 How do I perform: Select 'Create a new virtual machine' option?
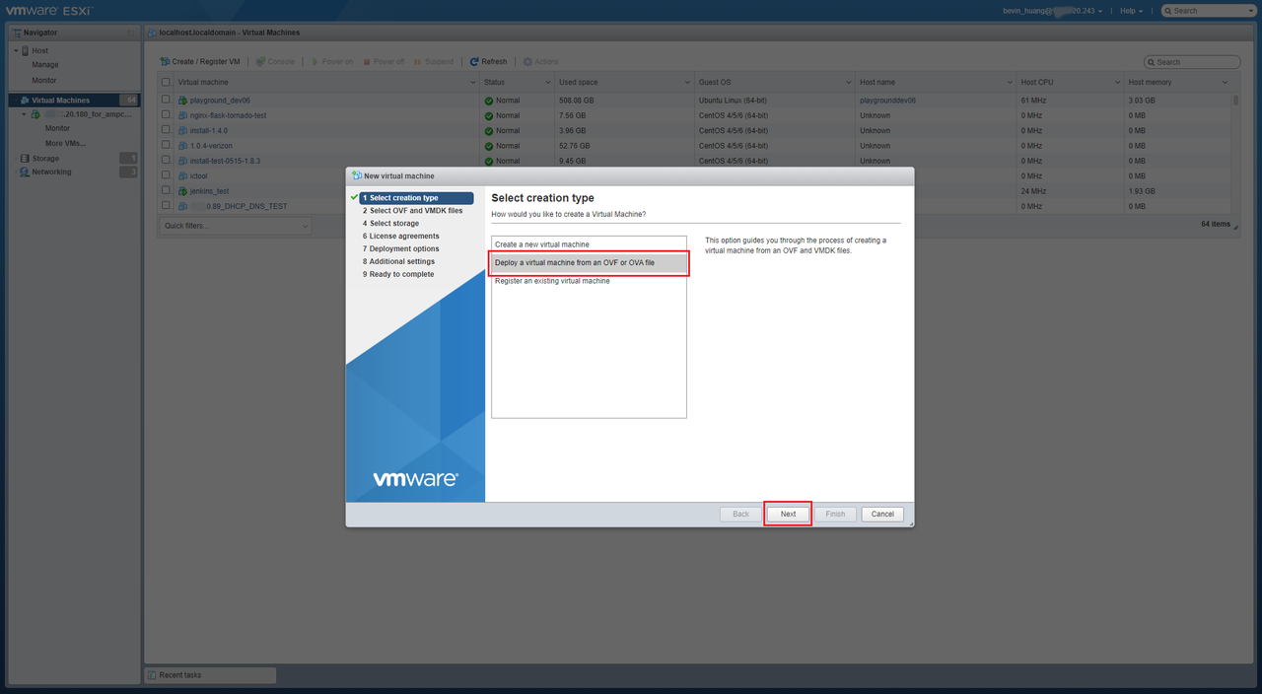tap(589, 244)
